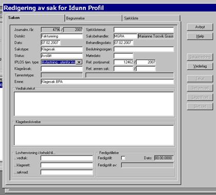Click the Dato field in the case details
The height and width of the screenshot is (195, 216).
tap(50, 43)
